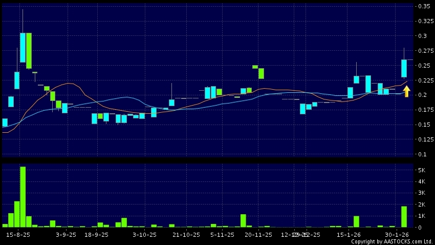This screenshot has height=245, width=435.
Task: Select the tallest volume bar above 5K
Action: pyautogui.click(x=23, y=197)
